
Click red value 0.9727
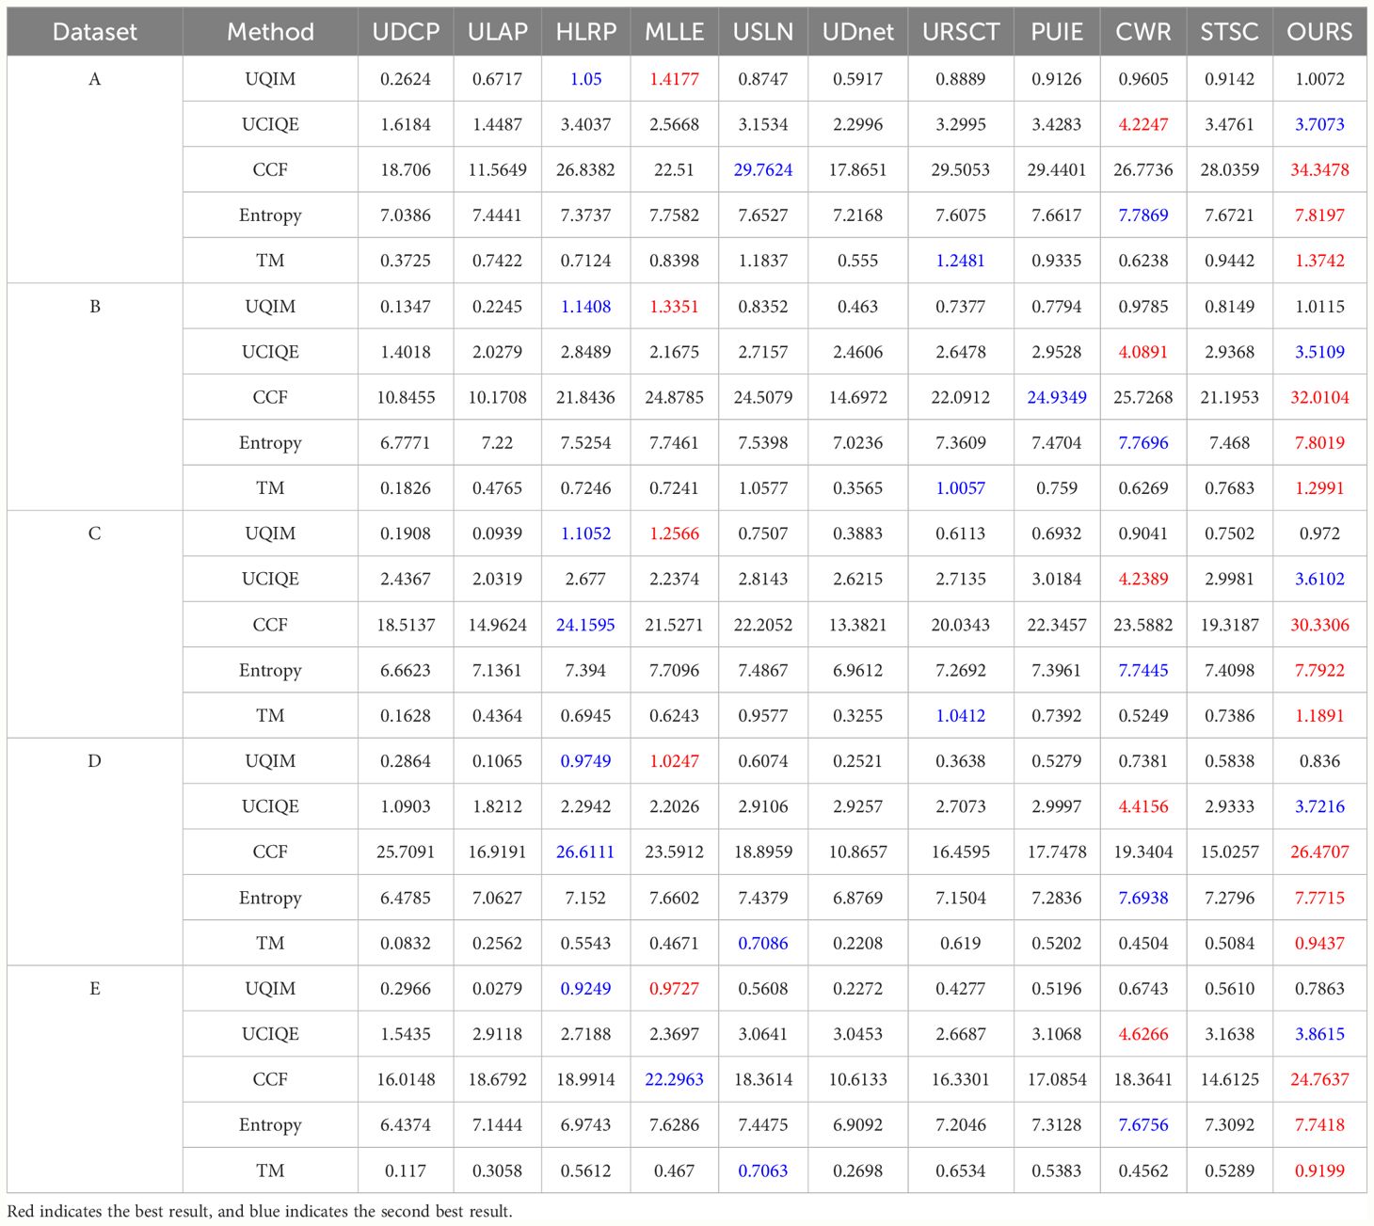[674, 989]
